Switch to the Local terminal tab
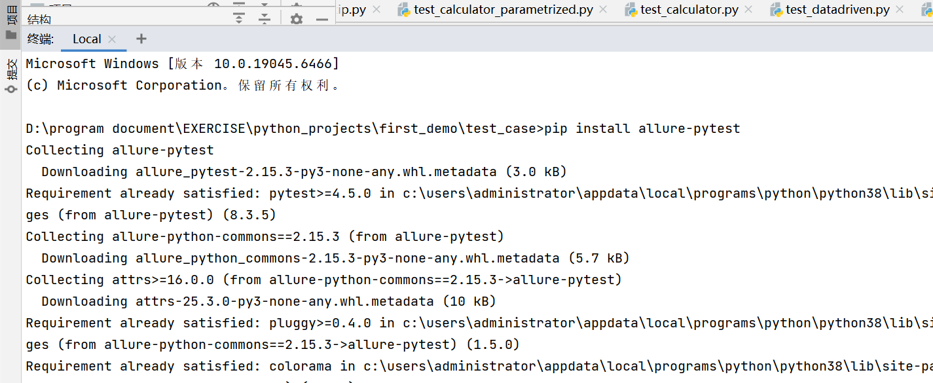This screenshot has width=933, height=383. click(x=86, y=39)
